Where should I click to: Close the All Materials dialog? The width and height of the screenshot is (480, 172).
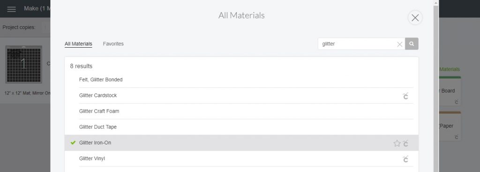(x=415, y=18)
